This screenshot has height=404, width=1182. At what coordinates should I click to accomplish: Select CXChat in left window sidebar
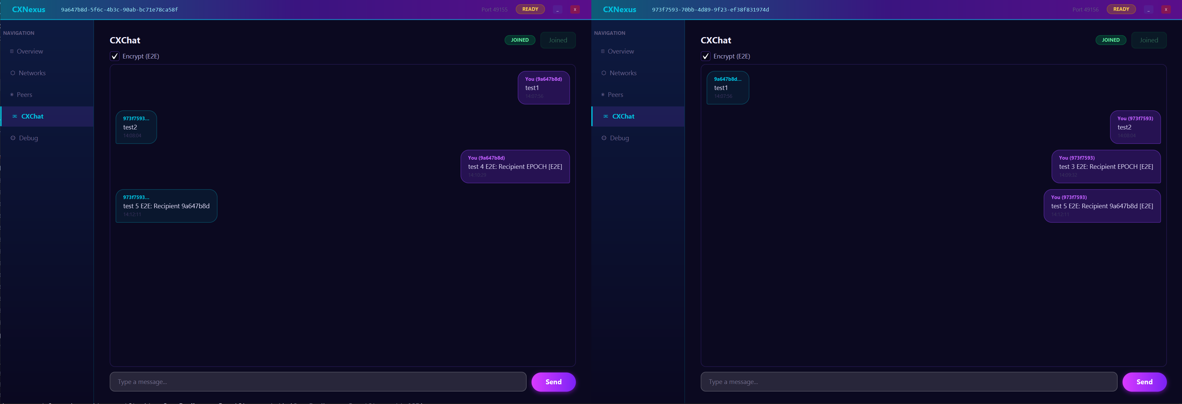tap(47, 117)
